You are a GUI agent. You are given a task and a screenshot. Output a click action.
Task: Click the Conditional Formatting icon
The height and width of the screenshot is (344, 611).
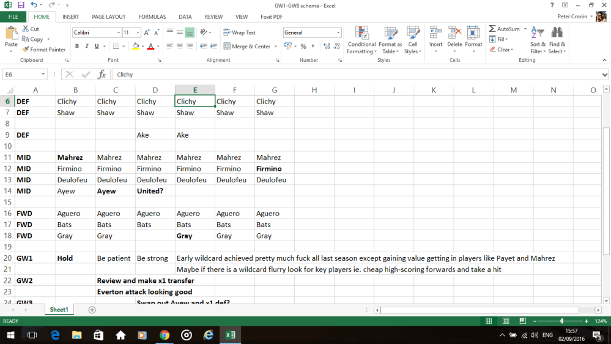[x=361, y=34]
